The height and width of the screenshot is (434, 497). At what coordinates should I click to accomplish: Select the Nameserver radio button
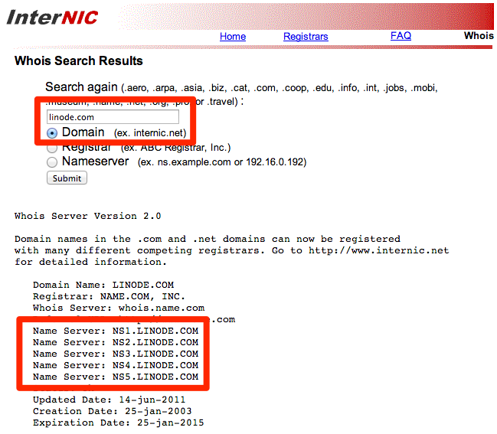pos(52,162)
